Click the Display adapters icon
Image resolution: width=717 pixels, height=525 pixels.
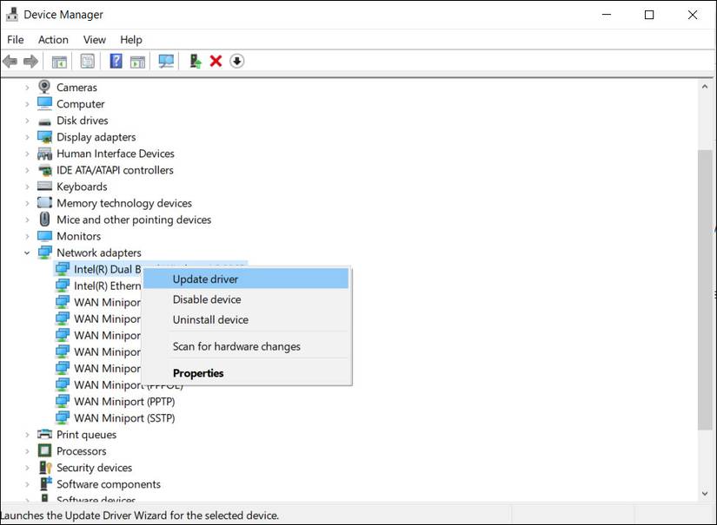pos(44,137)
